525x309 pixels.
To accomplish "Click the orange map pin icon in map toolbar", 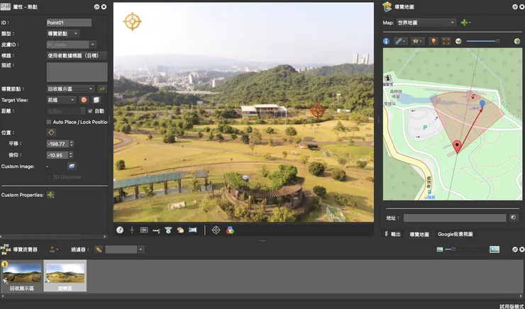I will click(433, 41).
